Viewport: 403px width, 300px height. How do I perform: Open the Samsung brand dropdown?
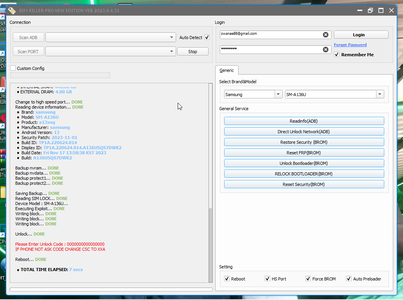pos(278,95)
